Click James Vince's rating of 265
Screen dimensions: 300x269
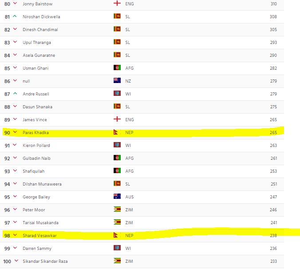click(273, 119)
